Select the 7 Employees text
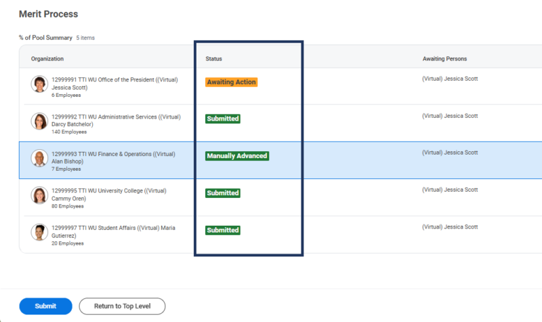 (66, 169)
